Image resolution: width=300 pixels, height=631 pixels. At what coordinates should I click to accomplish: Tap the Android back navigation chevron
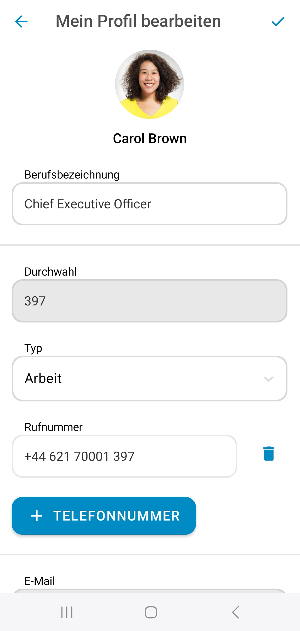[x=235, y=612]
